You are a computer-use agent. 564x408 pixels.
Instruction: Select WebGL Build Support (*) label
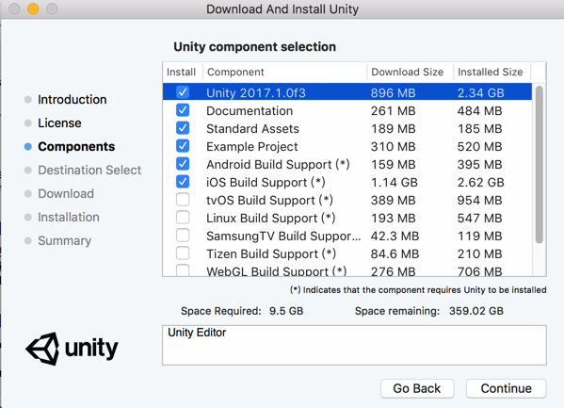277,270
